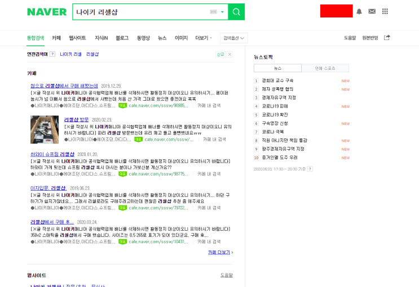Click the 카페 더보기 link
This screenshot has height=287, width=419.
click(220, 252)
